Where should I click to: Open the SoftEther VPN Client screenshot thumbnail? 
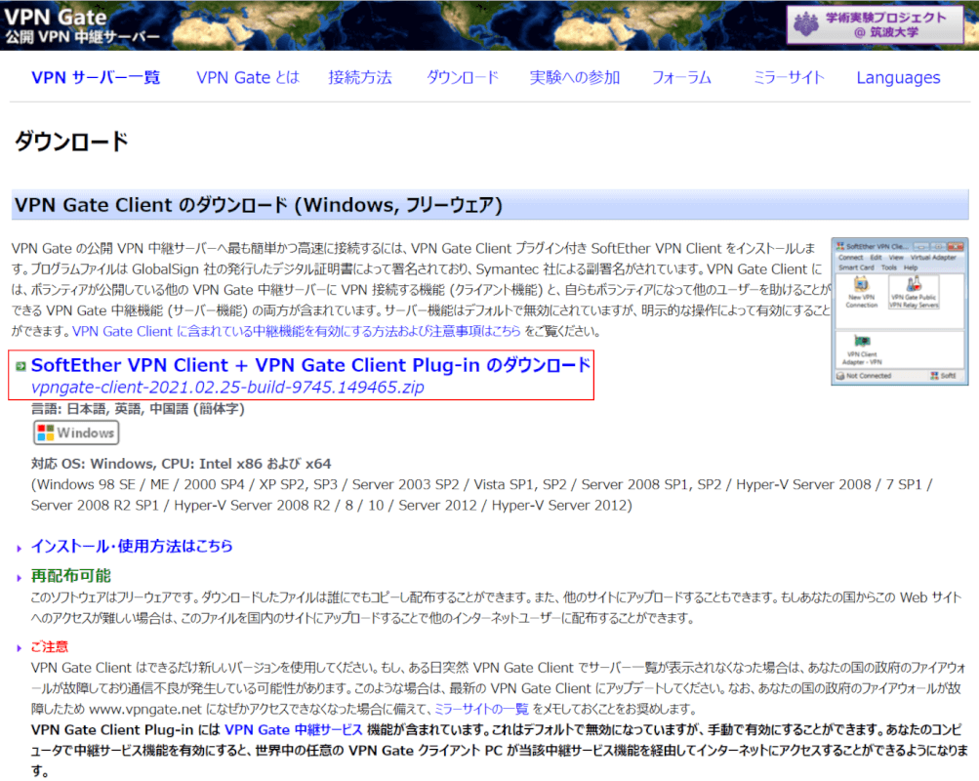(899, 311)
